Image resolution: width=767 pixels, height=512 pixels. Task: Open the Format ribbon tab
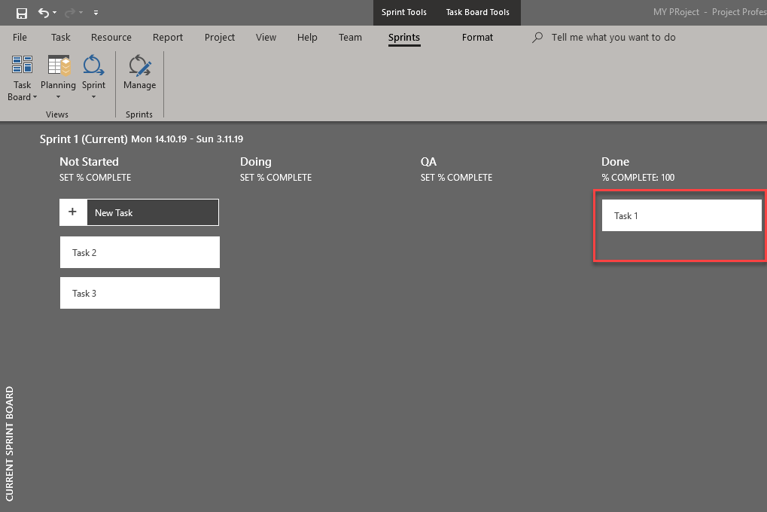(x=477, y=38)
